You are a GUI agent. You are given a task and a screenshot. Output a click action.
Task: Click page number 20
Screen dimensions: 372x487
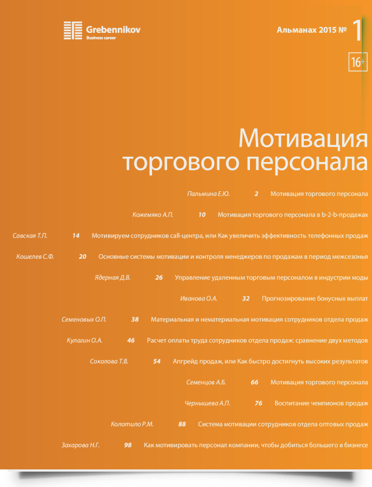83,256
